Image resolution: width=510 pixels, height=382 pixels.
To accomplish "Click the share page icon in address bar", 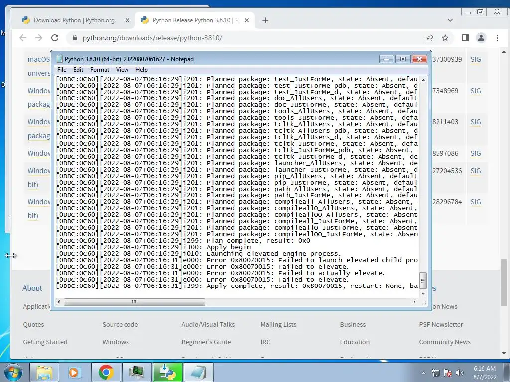I will coord(429,38).
